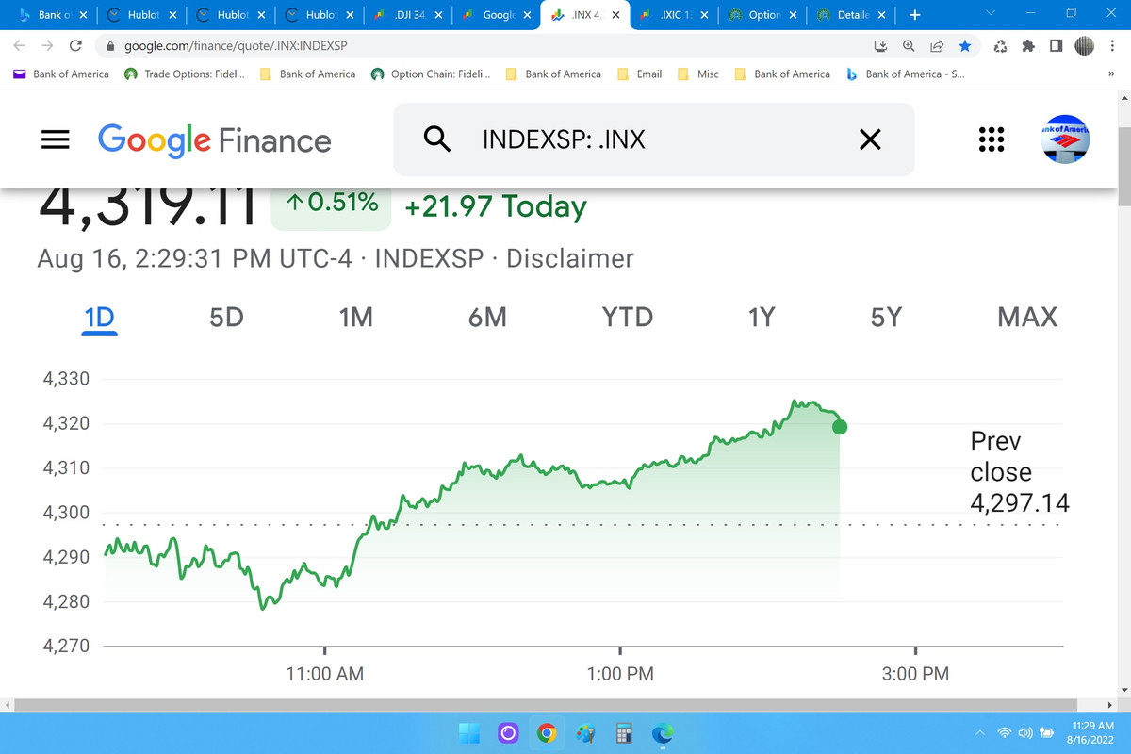Click the search magnifier icon in Finance search box

pos(436,139)
